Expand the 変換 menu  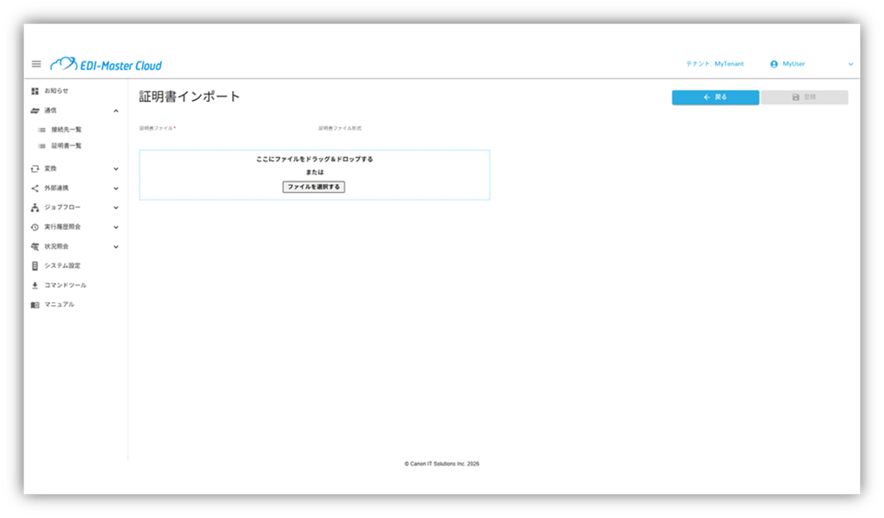pyautogui.click(x=115, y=168)
